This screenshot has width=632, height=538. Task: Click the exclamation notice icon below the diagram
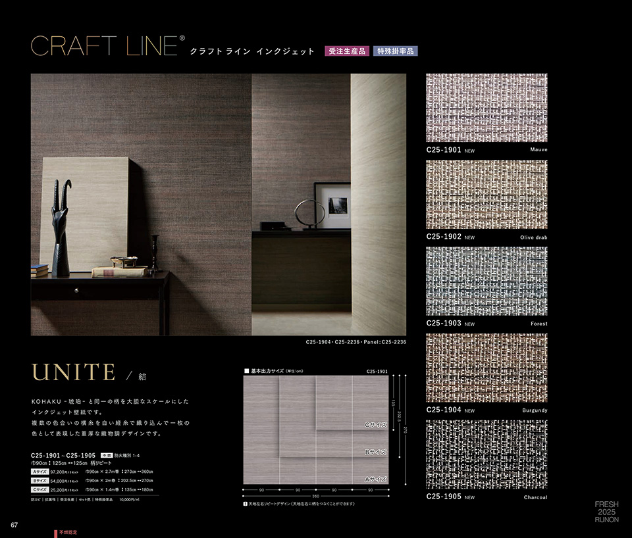(x=246, y=504)
